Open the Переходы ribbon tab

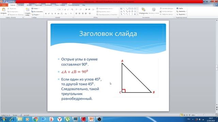[x=38, y=5]
